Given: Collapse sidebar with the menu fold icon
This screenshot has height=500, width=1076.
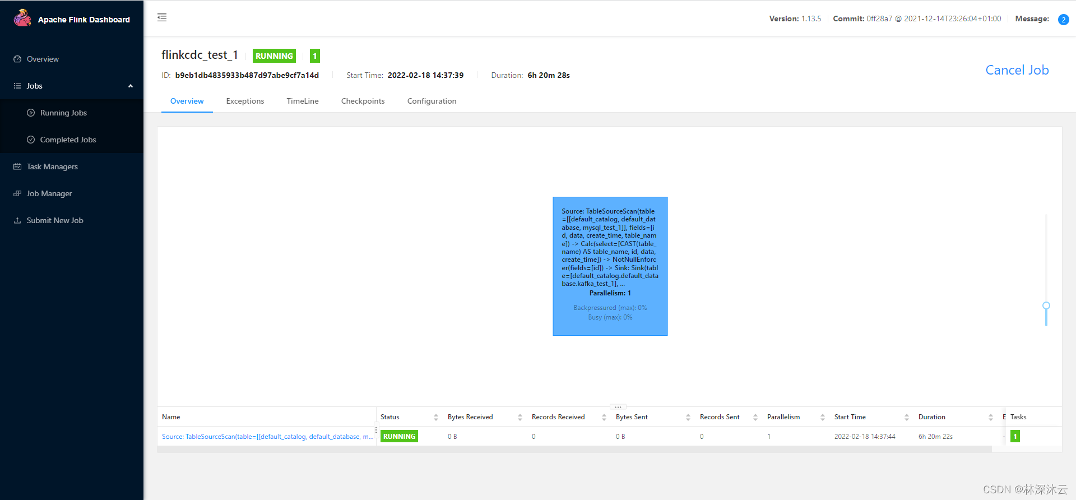Looking at the screenshot, I should coord(162,17).
